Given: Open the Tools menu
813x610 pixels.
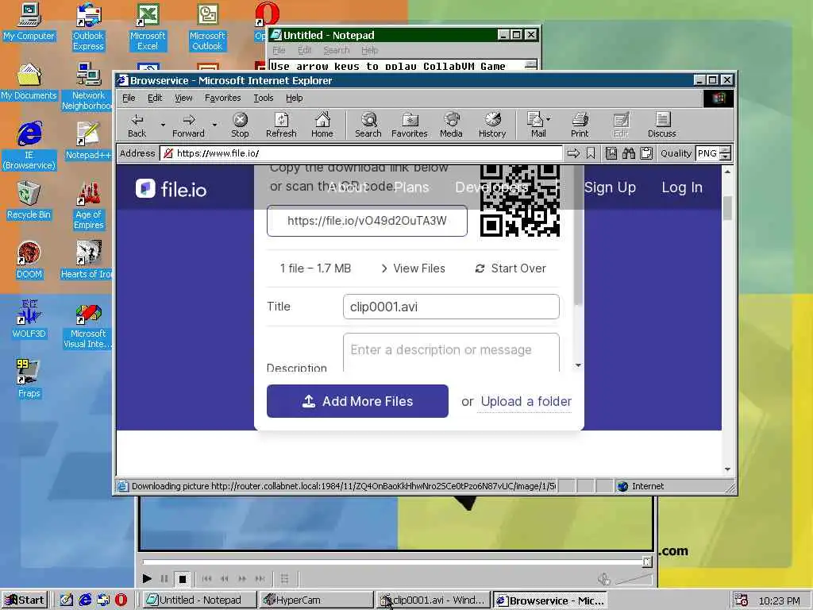Looking at the screenshot, I should tap(263, 98).
